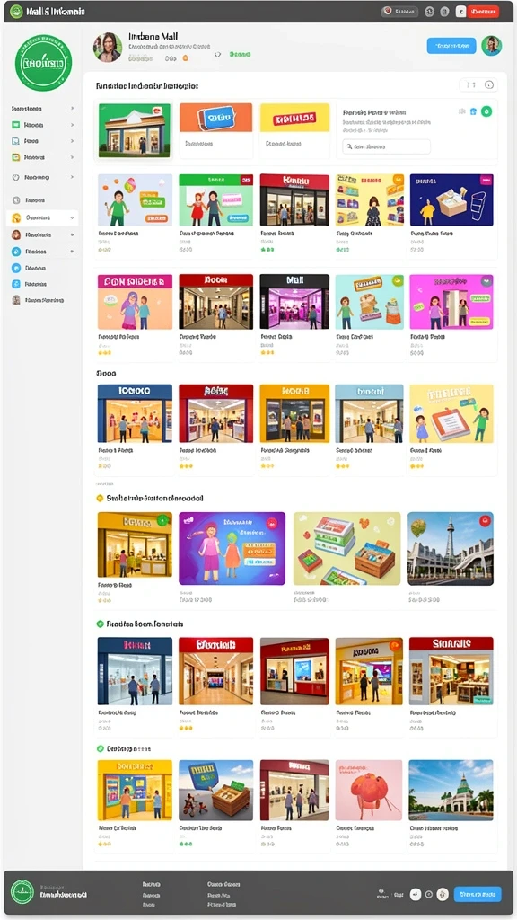The width and height of the screenshot is (517, 920).
Task: Click orange badge on the wooden storefront card
Action: click(395, 645)
